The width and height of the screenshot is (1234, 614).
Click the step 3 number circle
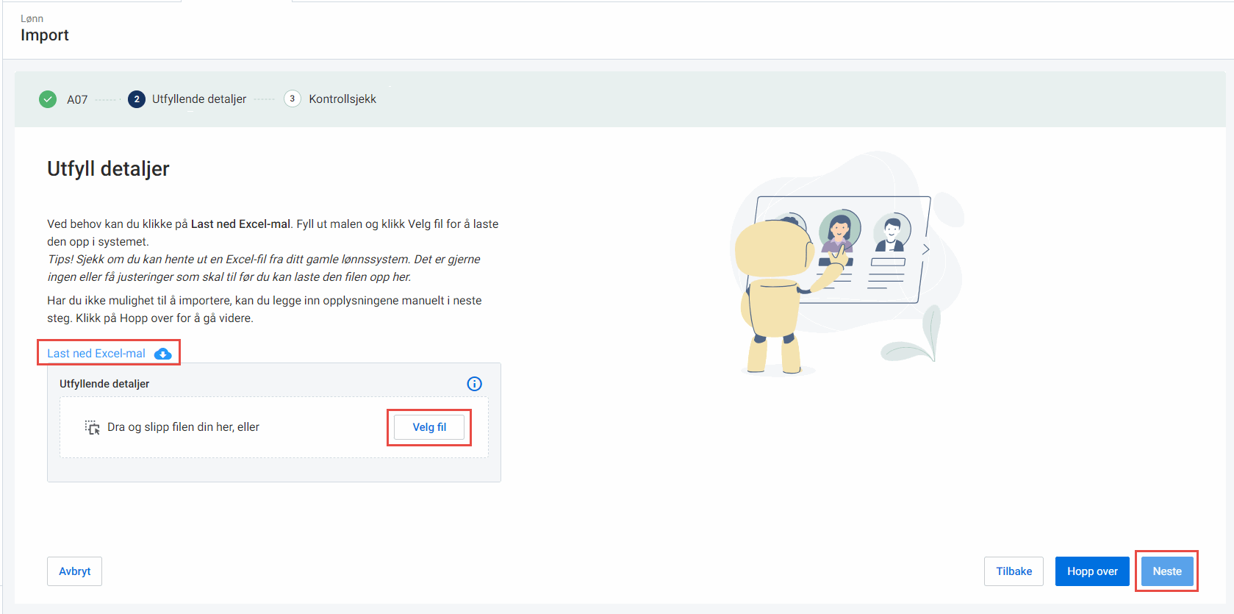click(x=293, y=99)
